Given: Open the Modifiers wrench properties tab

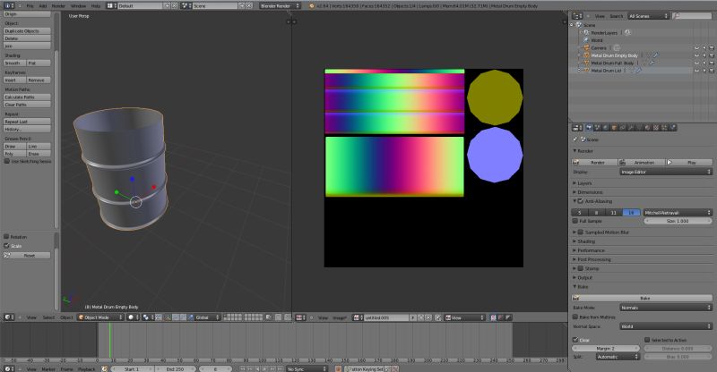Looking at the screenshot, I should point(631,128).
